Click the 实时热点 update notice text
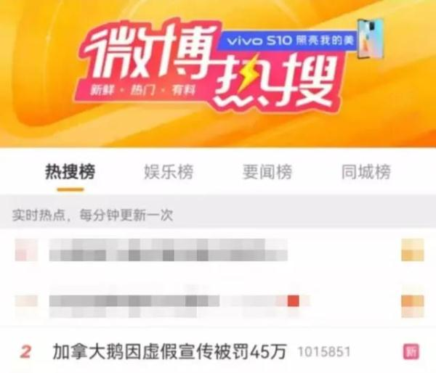Screen dimensions: 436x373 [x=92, y=216]
